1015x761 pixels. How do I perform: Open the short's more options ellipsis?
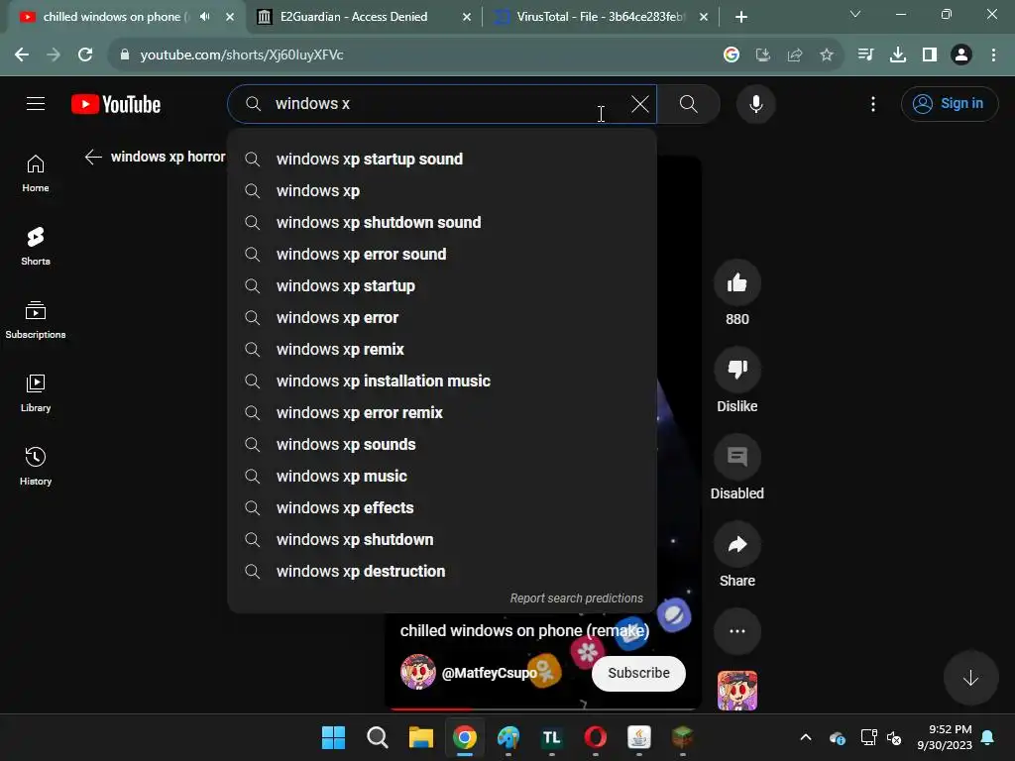[736, 631]
